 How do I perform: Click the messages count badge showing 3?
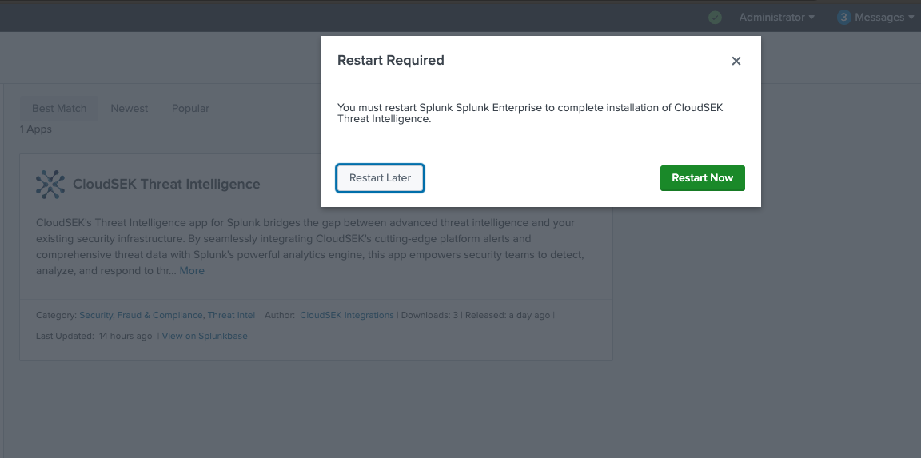pyautogui.click(x=844, y=18)
